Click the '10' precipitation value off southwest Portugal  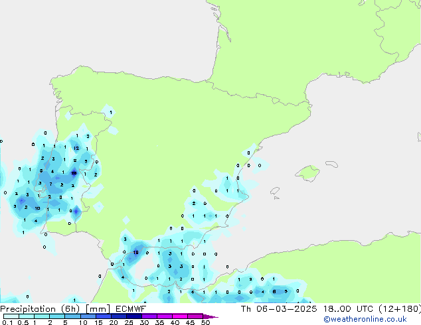click(37, 208)
